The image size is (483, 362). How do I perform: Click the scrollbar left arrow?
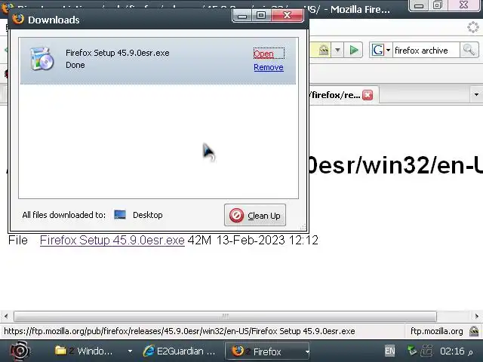[x=6, y=316]
